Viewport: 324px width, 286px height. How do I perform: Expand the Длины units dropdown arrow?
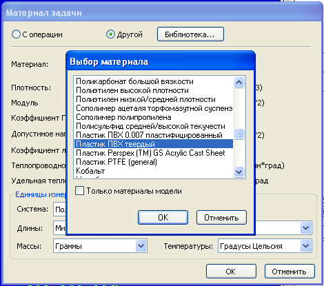306,228
